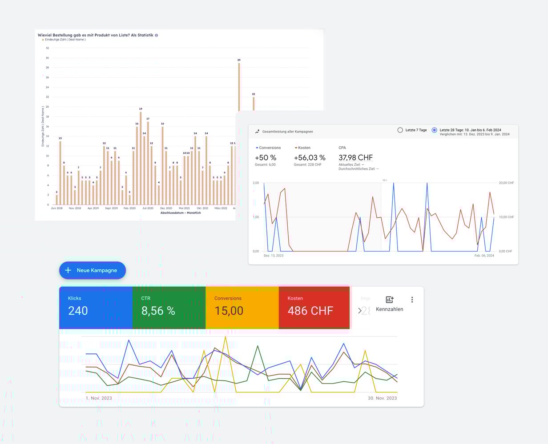
Task: Click the 37,98 CHF CPA value
Action: click(x=356, y=157)
